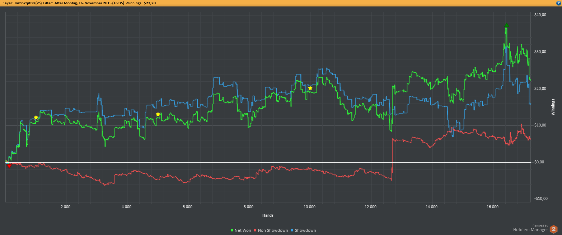Click the 4.000 x-axis label
The height and width of the screenshot is (235, 562).
(126, 207)
